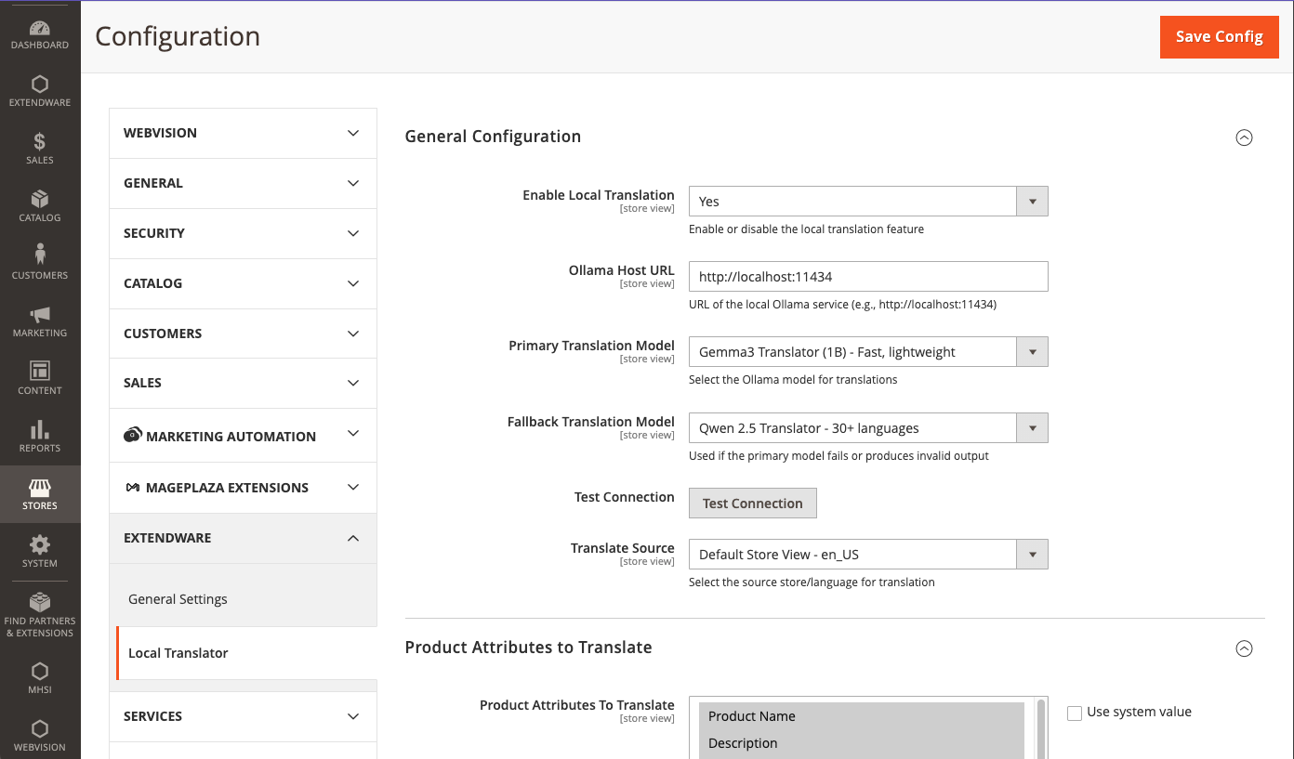1294x759 pixels.
Task: Open the Fallback Translation Model dropdown
Action: [x=867, y=428]
